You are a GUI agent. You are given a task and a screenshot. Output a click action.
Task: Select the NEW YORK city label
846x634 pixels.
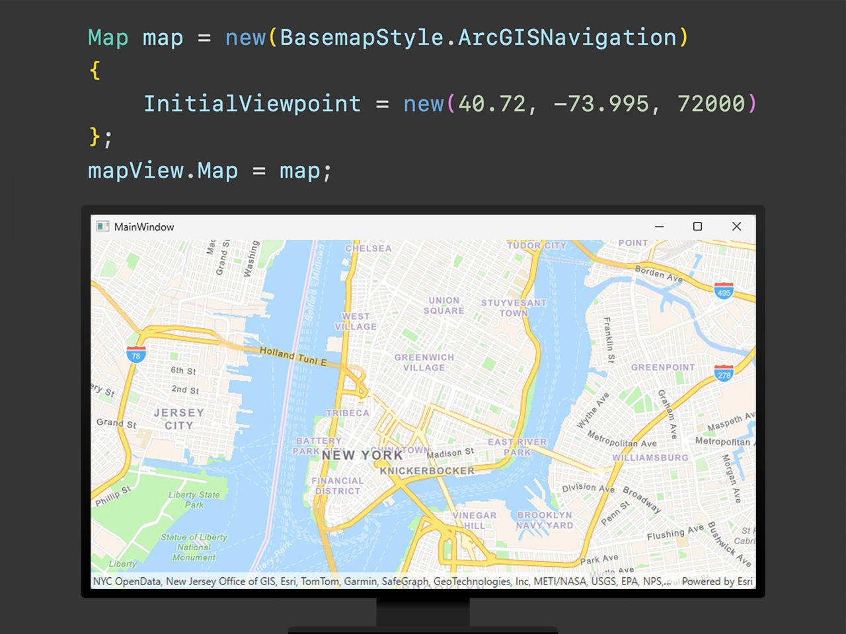[x=362, y=455]
